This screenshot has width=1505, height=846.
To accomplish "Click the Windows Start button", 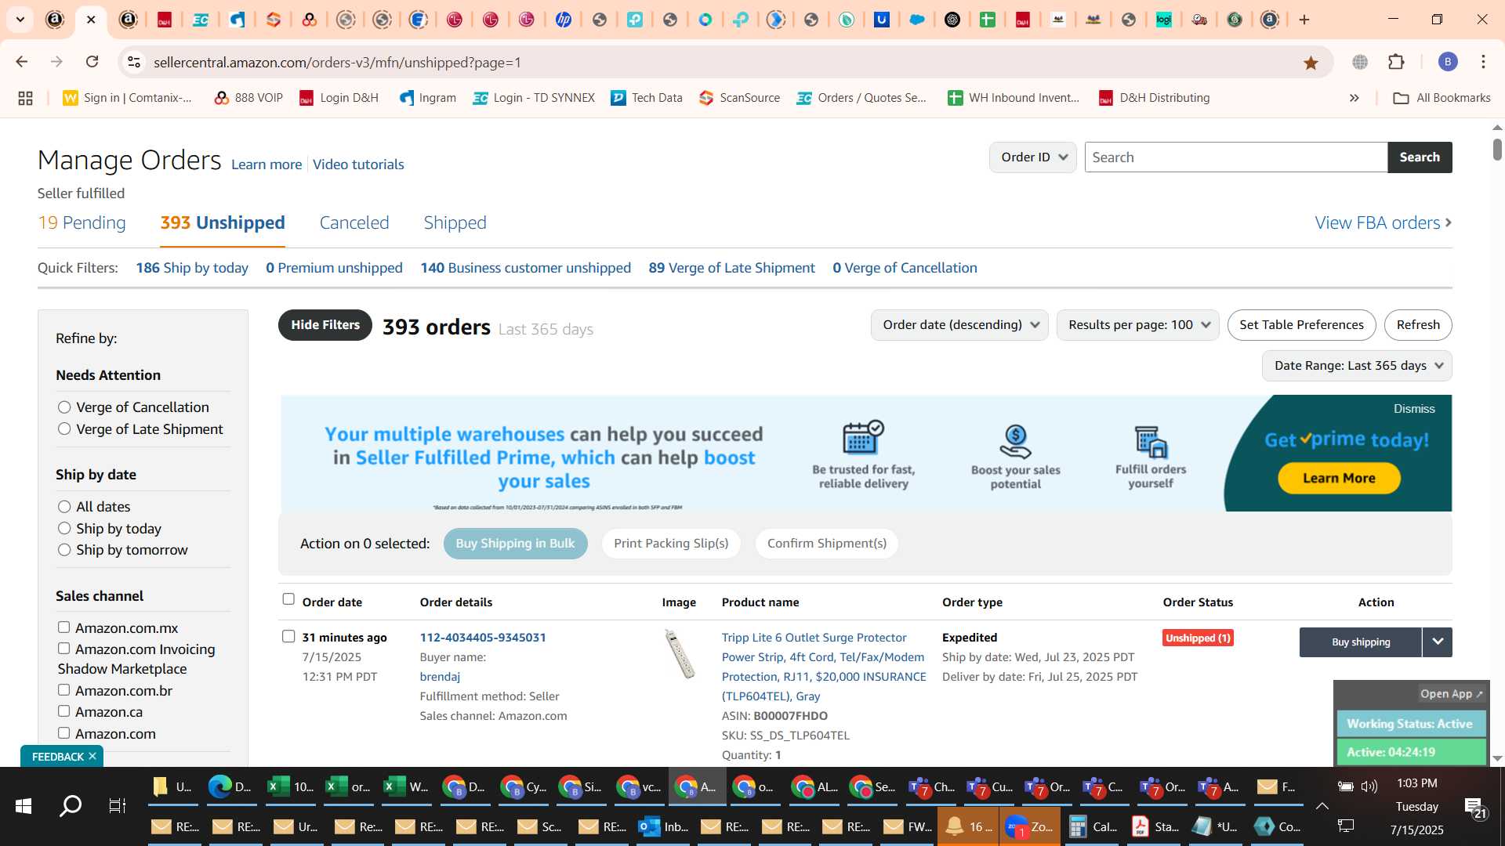I will (x=24, y=805).
